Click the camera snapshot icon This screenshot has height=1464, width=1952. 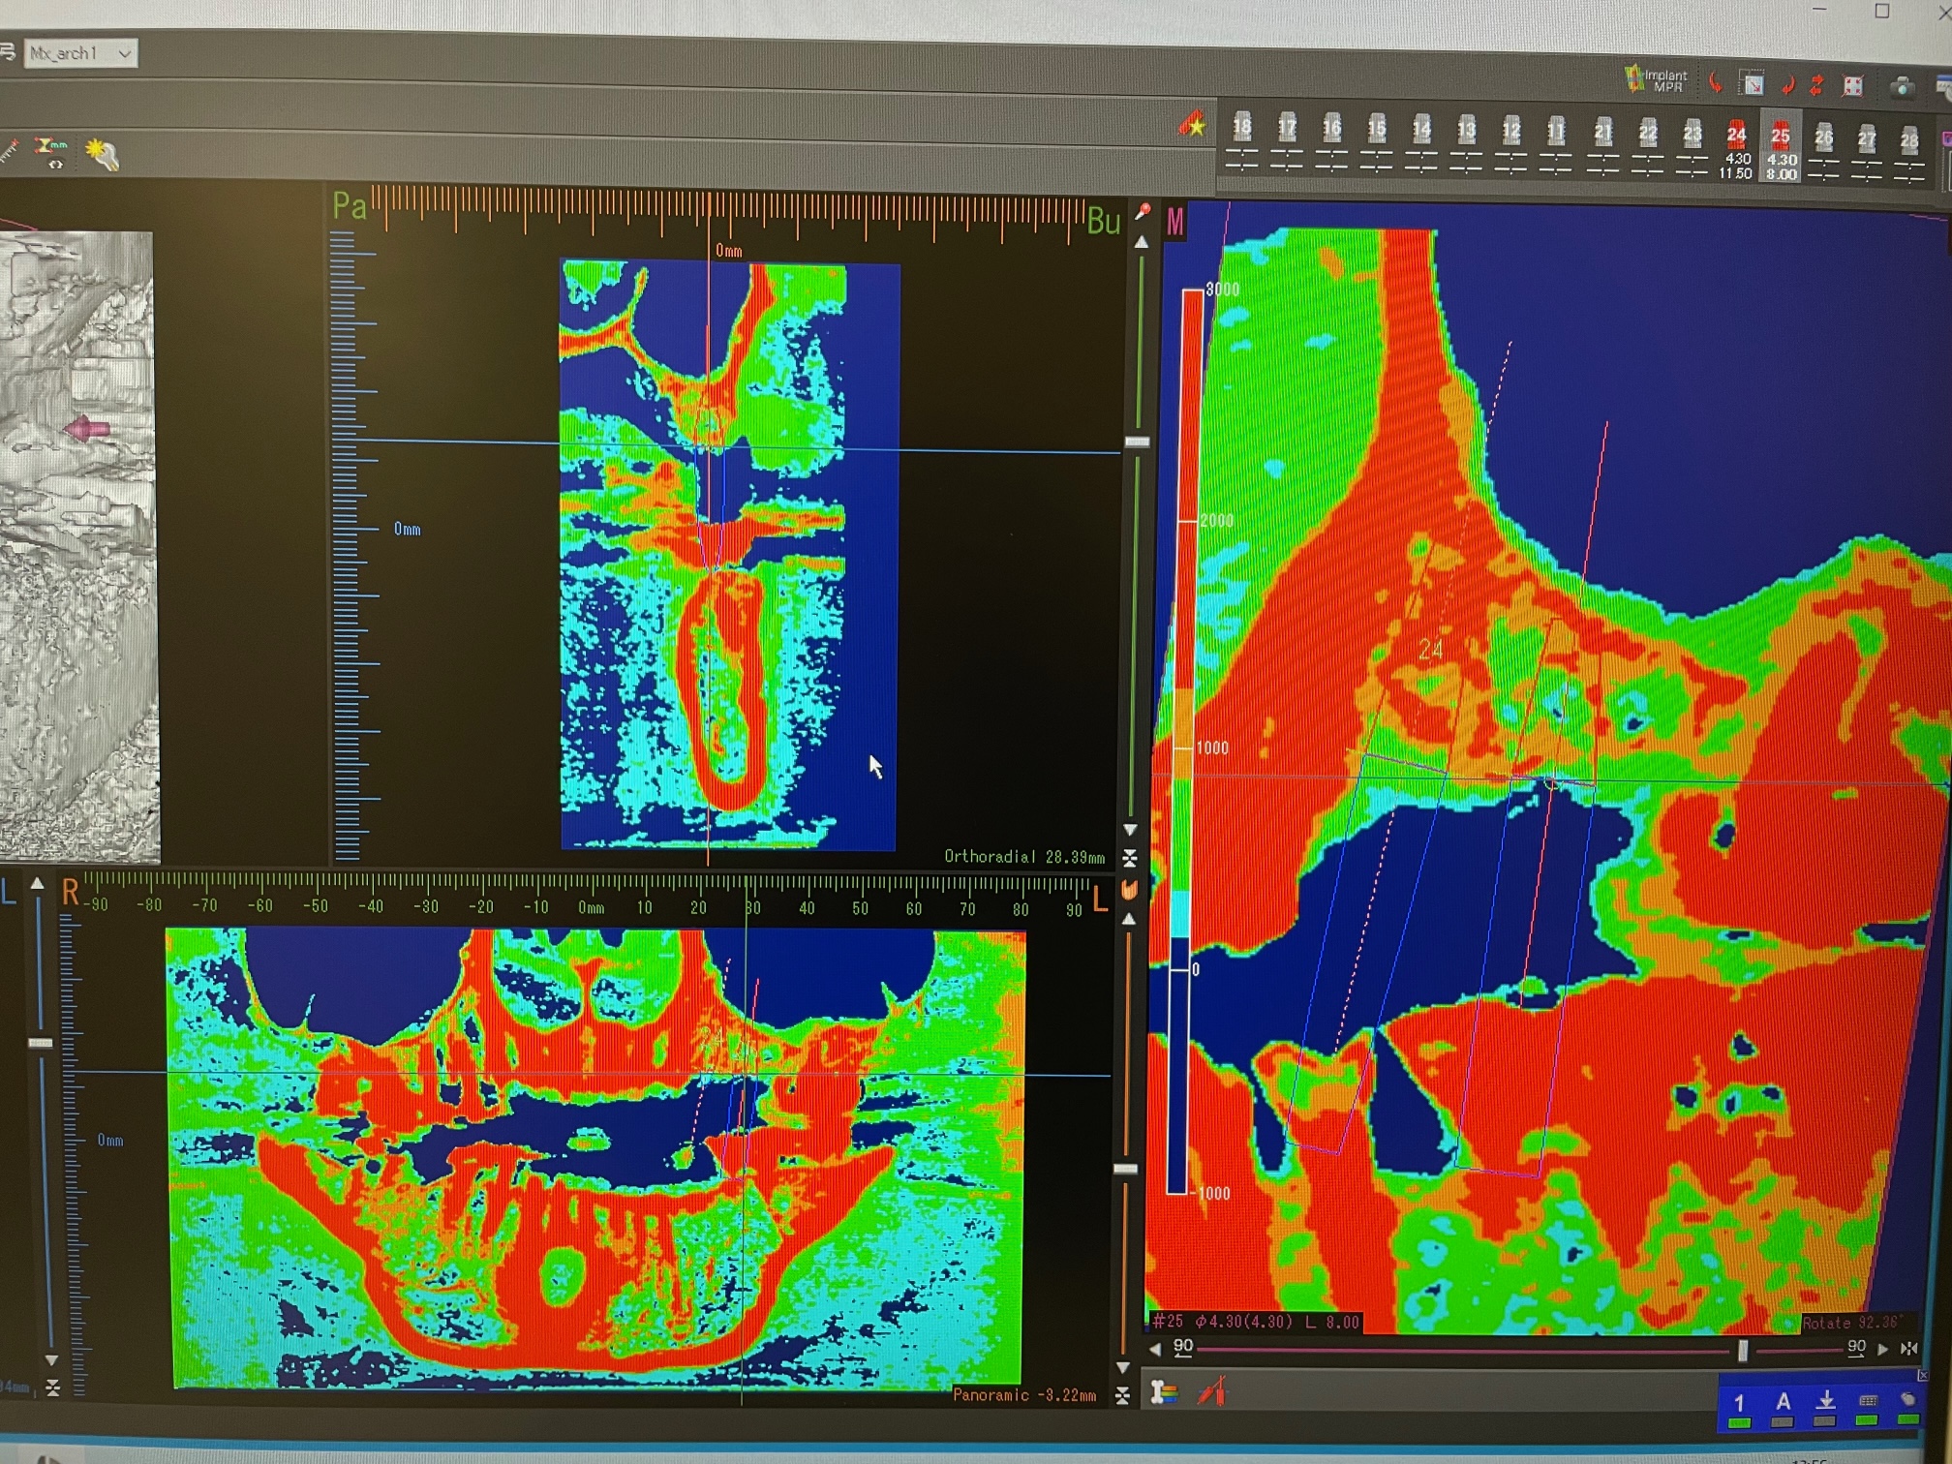1902,87
